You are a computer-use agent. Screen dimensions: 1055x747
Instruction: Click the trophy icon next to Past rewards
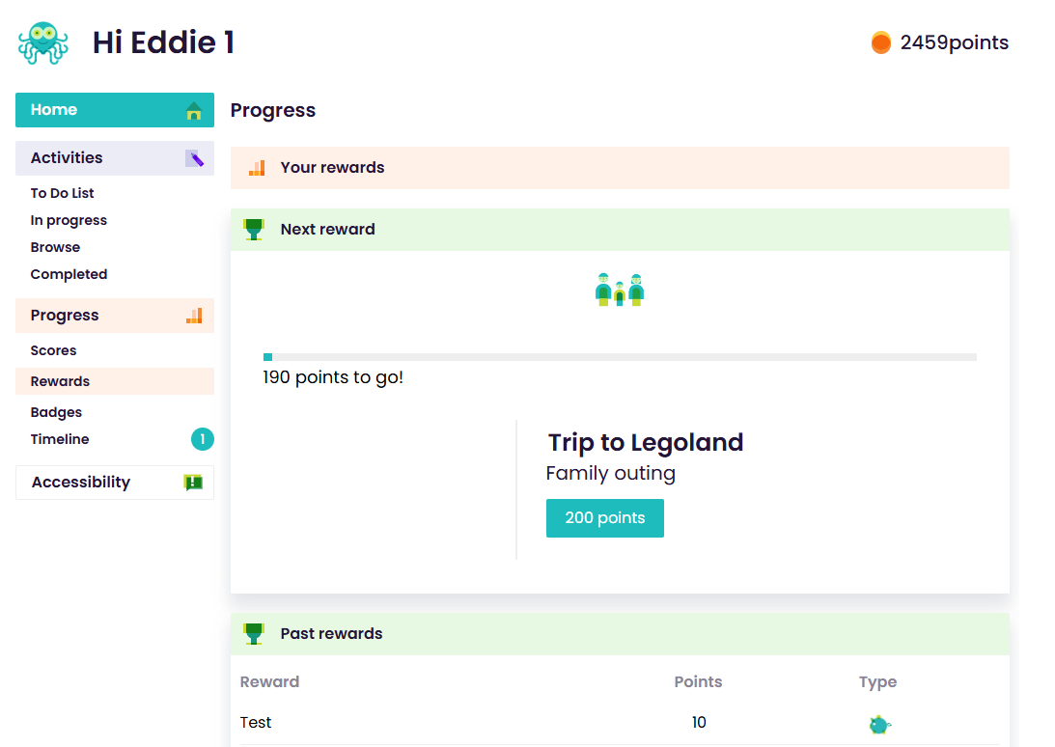tap(254, 634)
